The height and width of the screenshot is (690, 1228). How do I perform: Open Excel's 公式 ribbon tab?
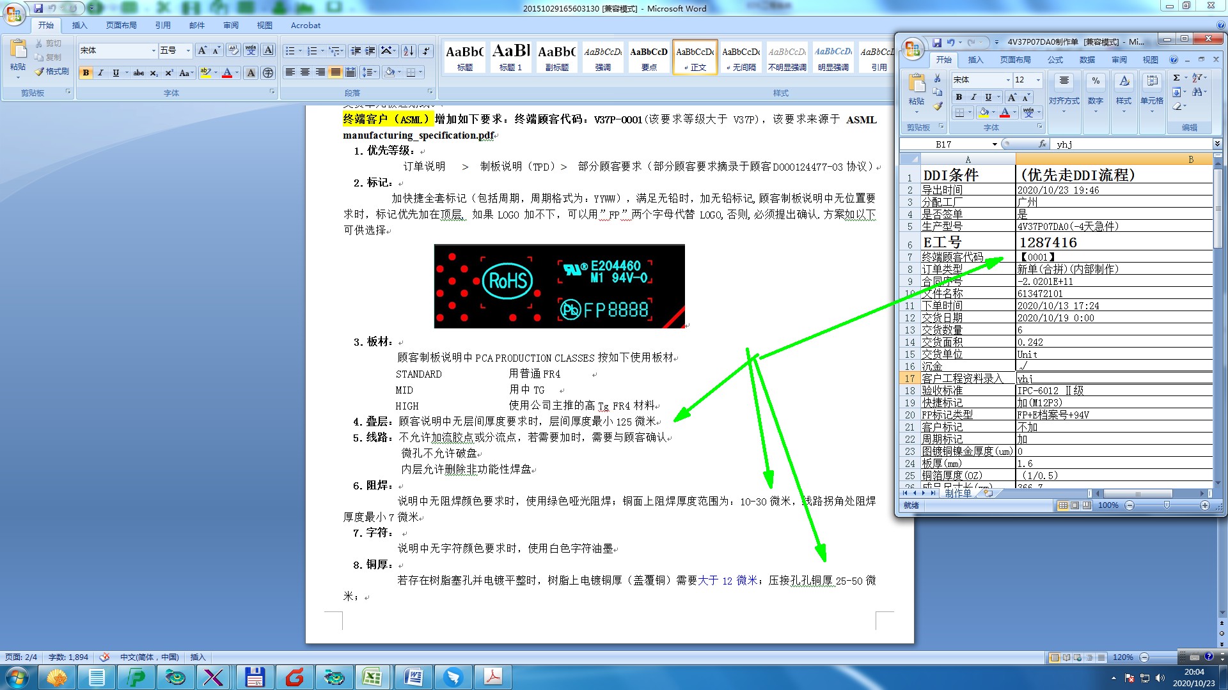[1055, 60]
